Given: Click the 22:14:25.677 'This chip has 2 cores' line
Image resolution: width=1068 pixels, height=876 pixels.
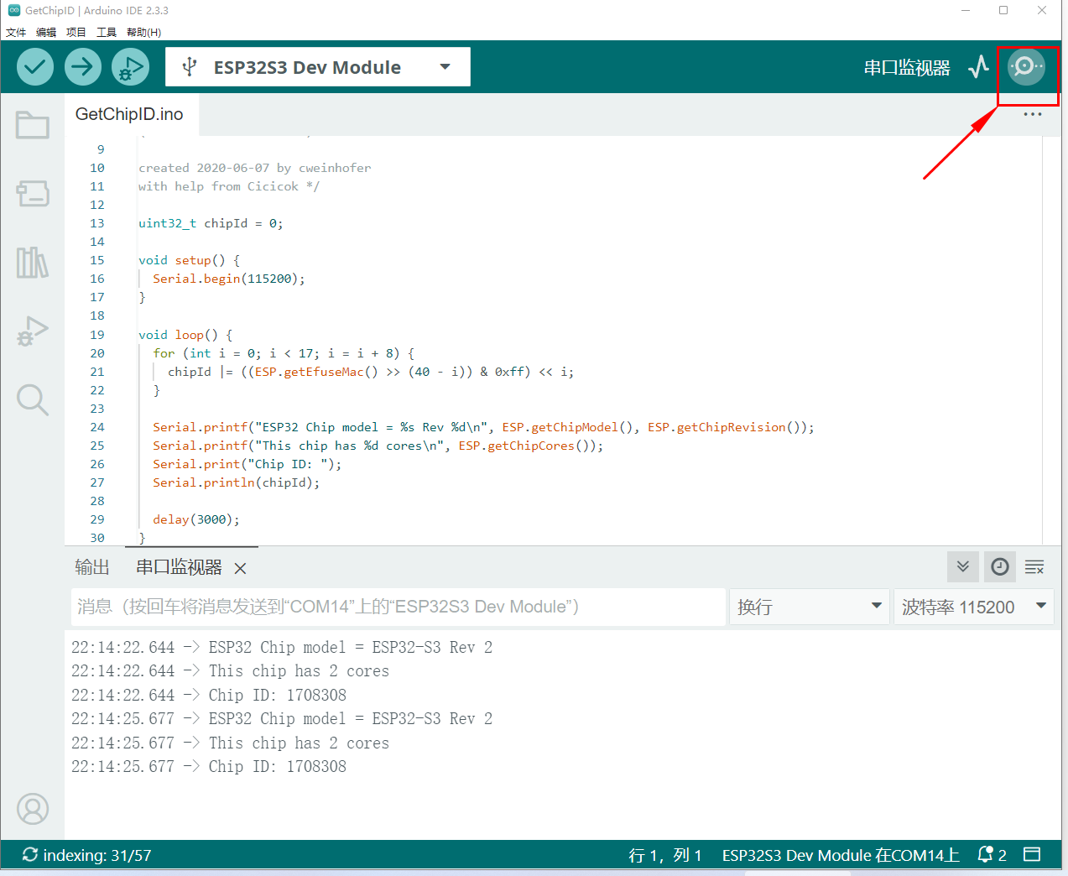Looking at the screenshot, I should coord(230,743).
